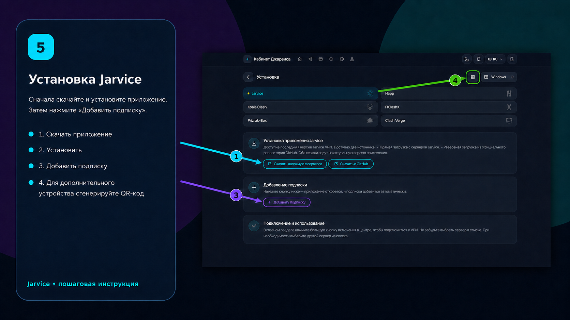Open the payment card icon in header

320,59
